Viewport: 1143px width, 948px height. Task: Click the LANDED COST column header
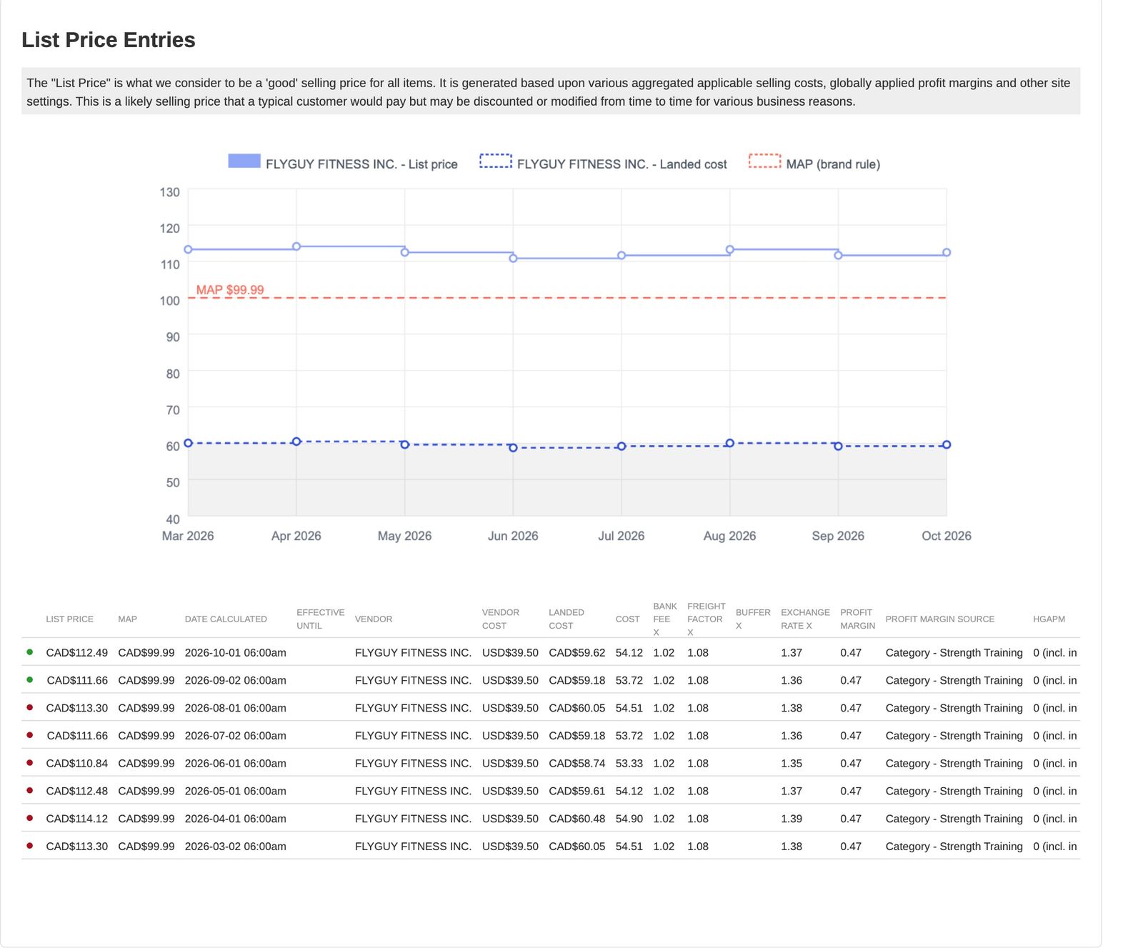point(566,619)
